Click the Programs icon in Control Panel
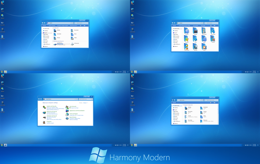Screen dimensions: 260x164 [x=44, y=122]
